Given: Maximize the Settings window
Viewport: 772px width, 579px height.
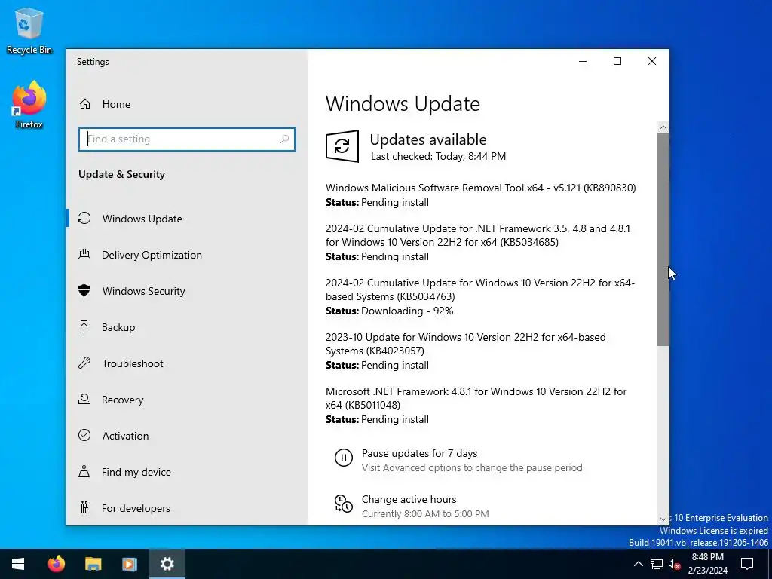Looking at the screenshot, I should pyautogui.click(x=617, y=61).
